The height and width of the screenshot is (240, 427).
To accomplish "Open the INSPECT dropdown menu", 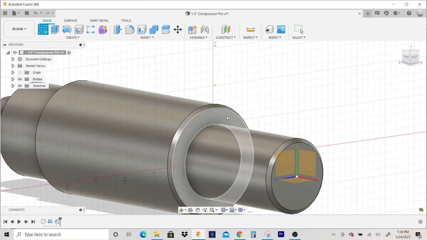I will click(x=250, y=38).
